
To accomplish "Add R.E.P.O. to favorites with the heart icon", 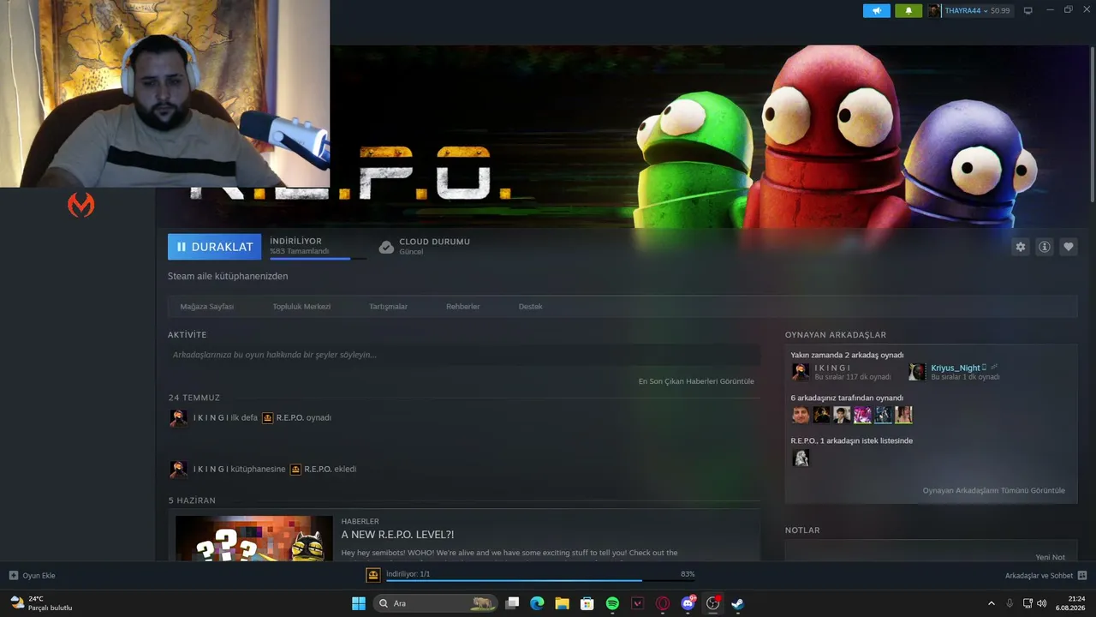I will [1069, 247].
